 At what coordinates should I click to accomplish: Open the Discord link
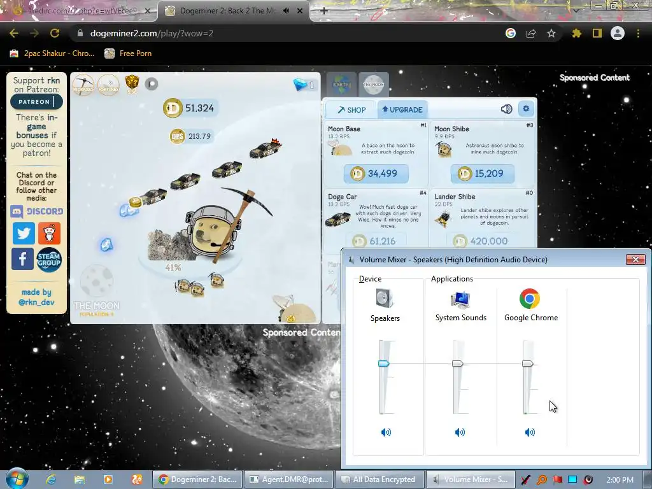(36, 211)
